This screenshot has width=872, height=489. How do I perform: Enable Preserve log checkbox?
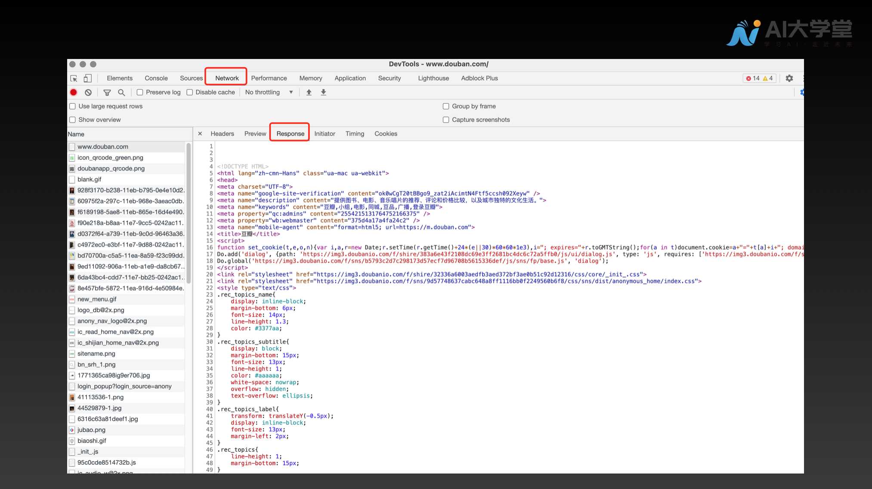(140, 92)
